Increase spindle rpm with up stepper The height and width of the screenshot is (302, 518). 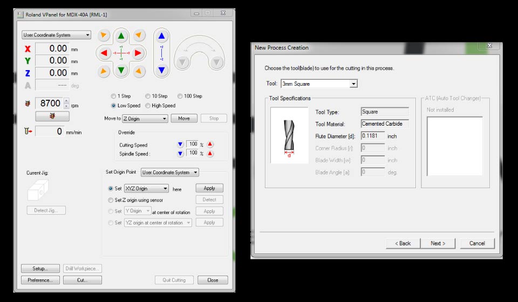click(x=66, y=101)
